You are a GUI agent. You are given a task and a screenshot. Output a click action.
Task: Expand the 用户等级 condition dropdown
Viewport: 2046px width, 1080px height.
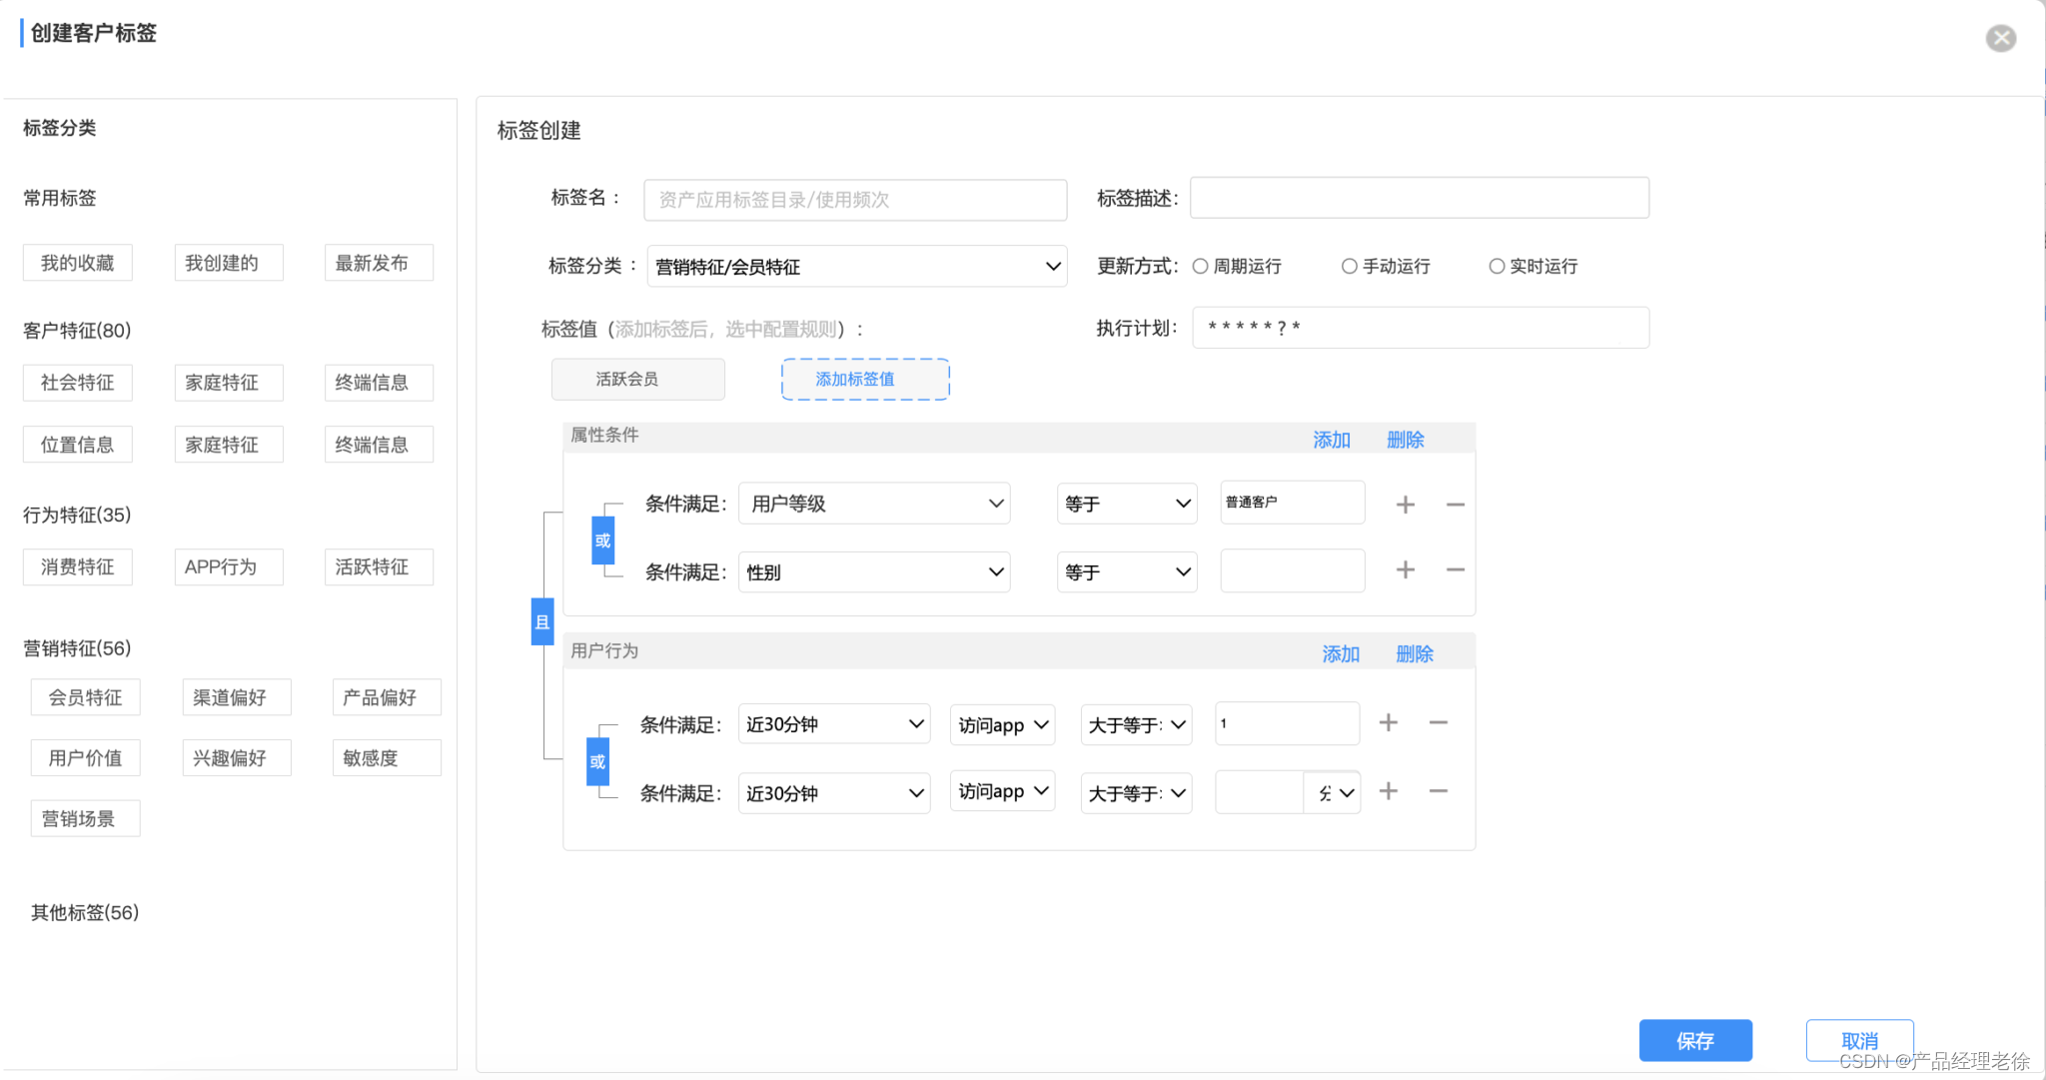(x=874, y=504)
